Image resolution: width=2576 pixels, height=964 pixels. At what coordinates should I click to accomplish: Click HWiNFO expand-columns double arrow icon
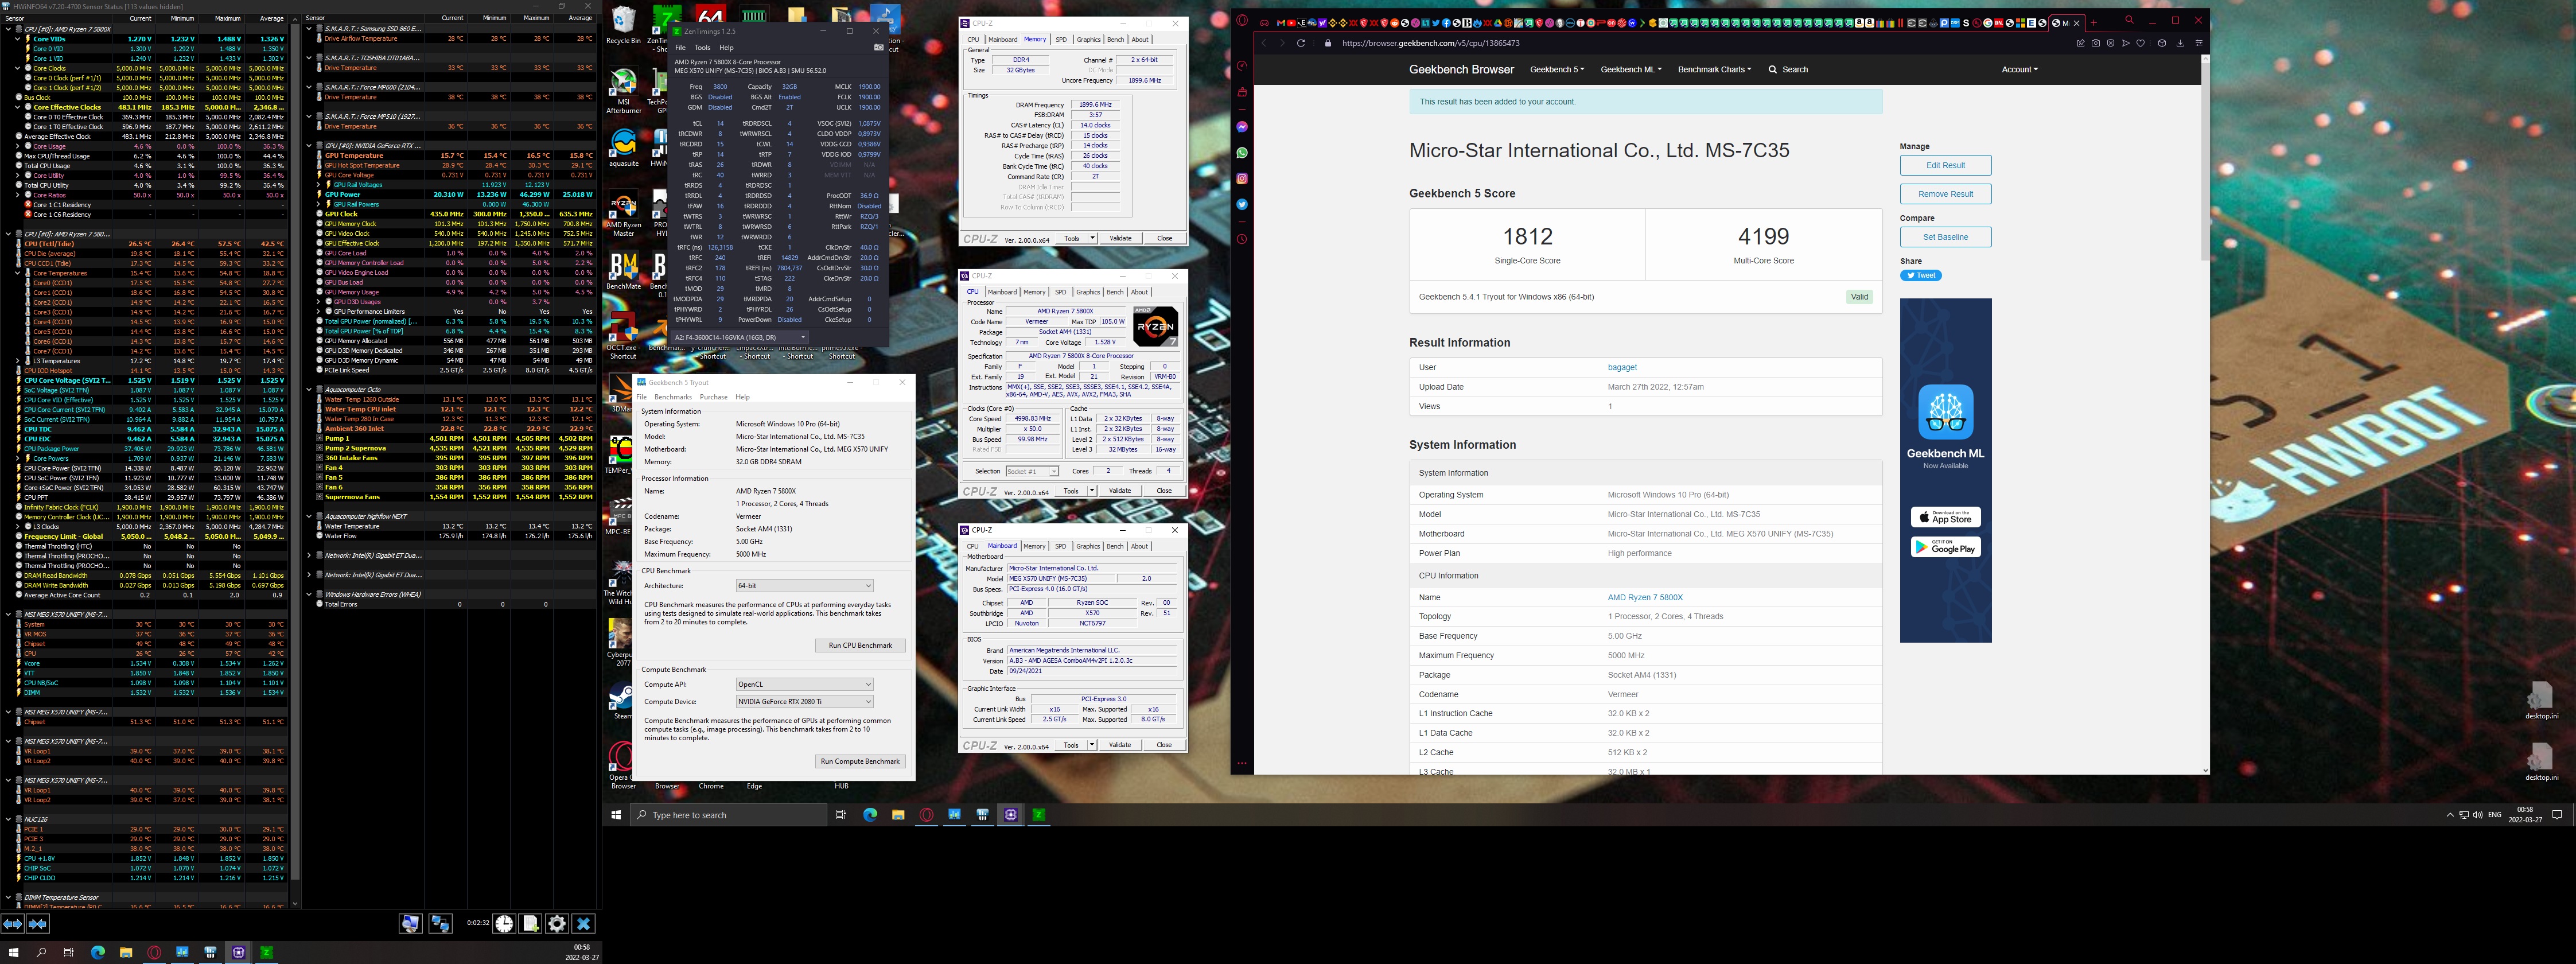(x=12, y=924)
